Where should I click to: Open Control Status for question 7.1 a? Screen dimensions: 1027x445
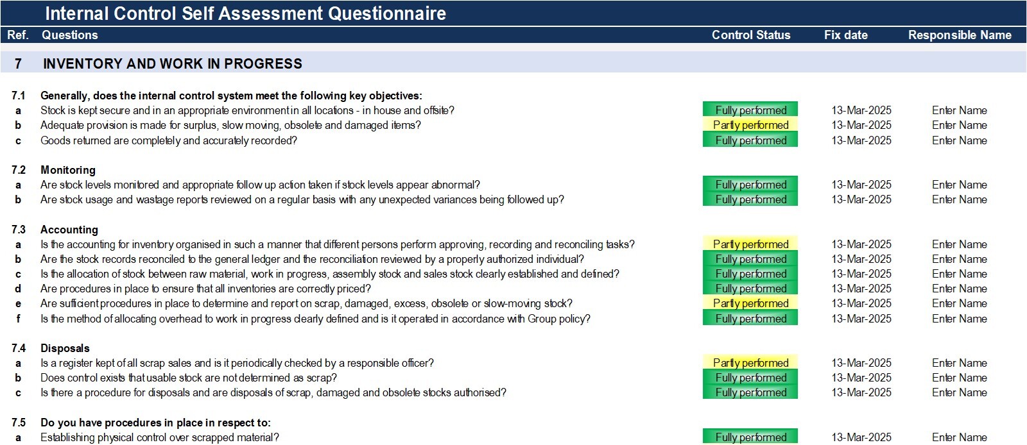click(750, 110)
